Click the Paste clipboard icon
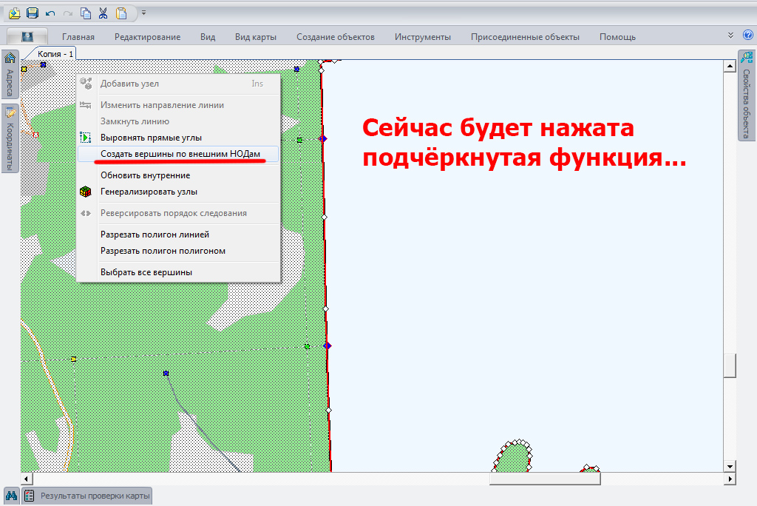The height and width of the screenshot is (506, 757). [x=121, y=13]
